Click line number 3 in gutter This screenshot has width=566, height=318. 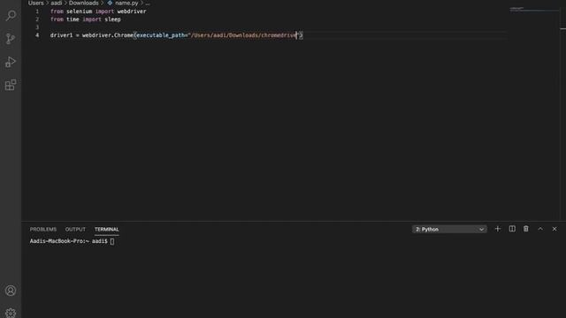point(37,27)
